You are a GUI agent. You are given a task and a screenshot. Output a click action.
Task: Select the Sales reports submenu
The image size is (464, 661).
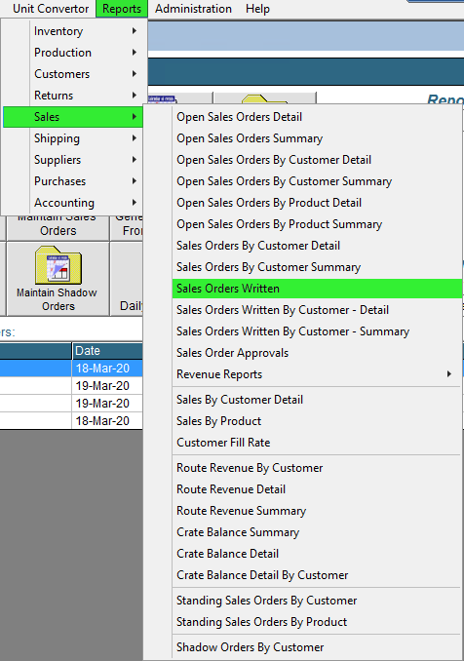pyautogui.click(x=73, y=117)
